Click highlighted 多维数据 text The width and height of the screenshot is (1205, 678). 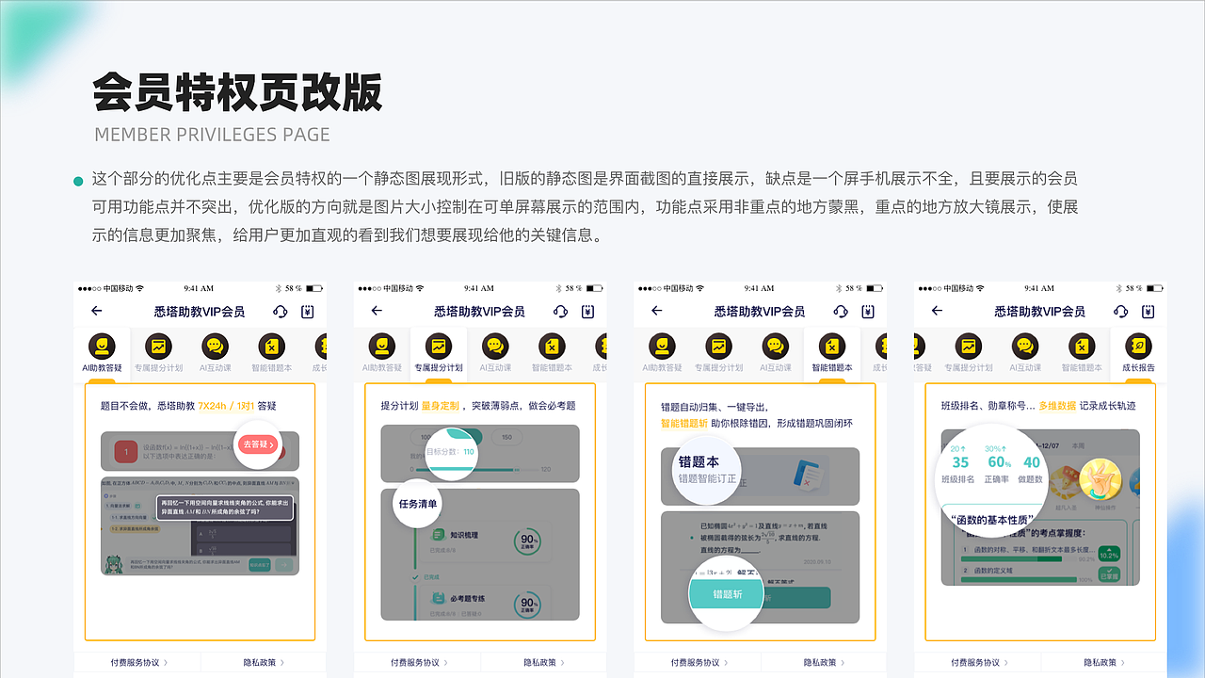pyautogui.click(x=1057, y=406)
